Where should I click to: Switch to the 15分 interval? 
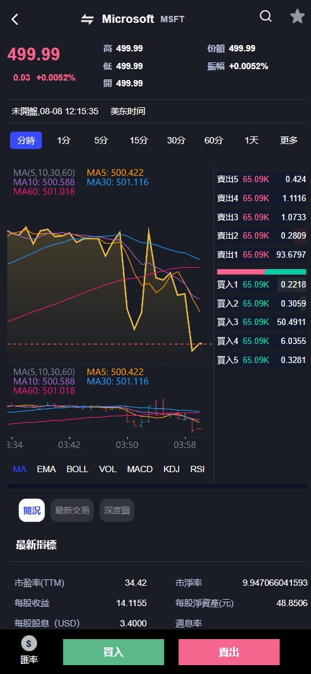tap(139, 140)
